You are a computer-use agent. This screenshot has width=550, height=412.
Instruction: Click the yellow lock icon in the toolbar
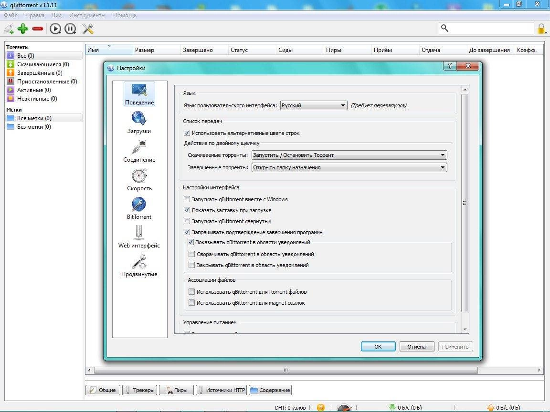541,29
